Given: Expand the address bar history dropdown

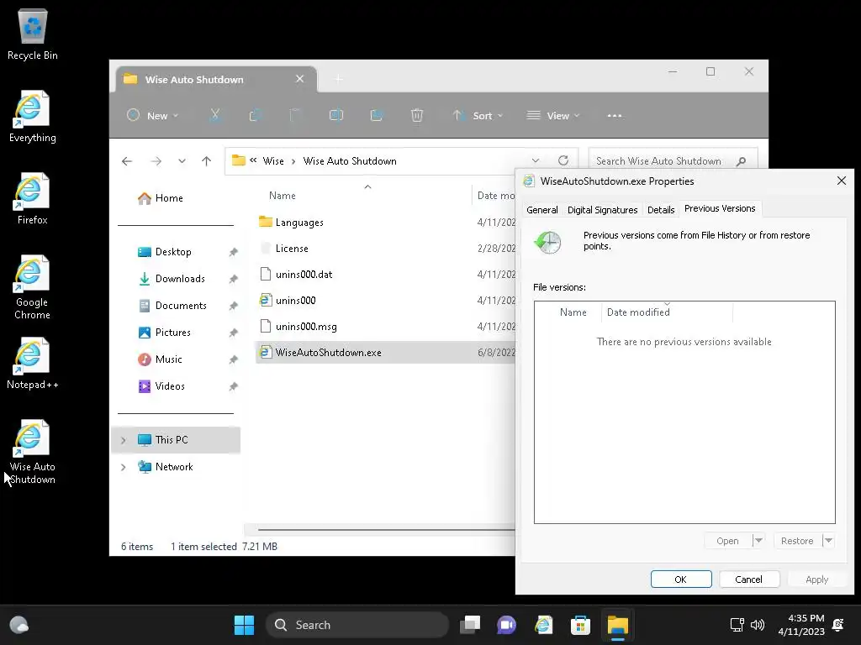Looking at the screenshot, I should [536, 160].
